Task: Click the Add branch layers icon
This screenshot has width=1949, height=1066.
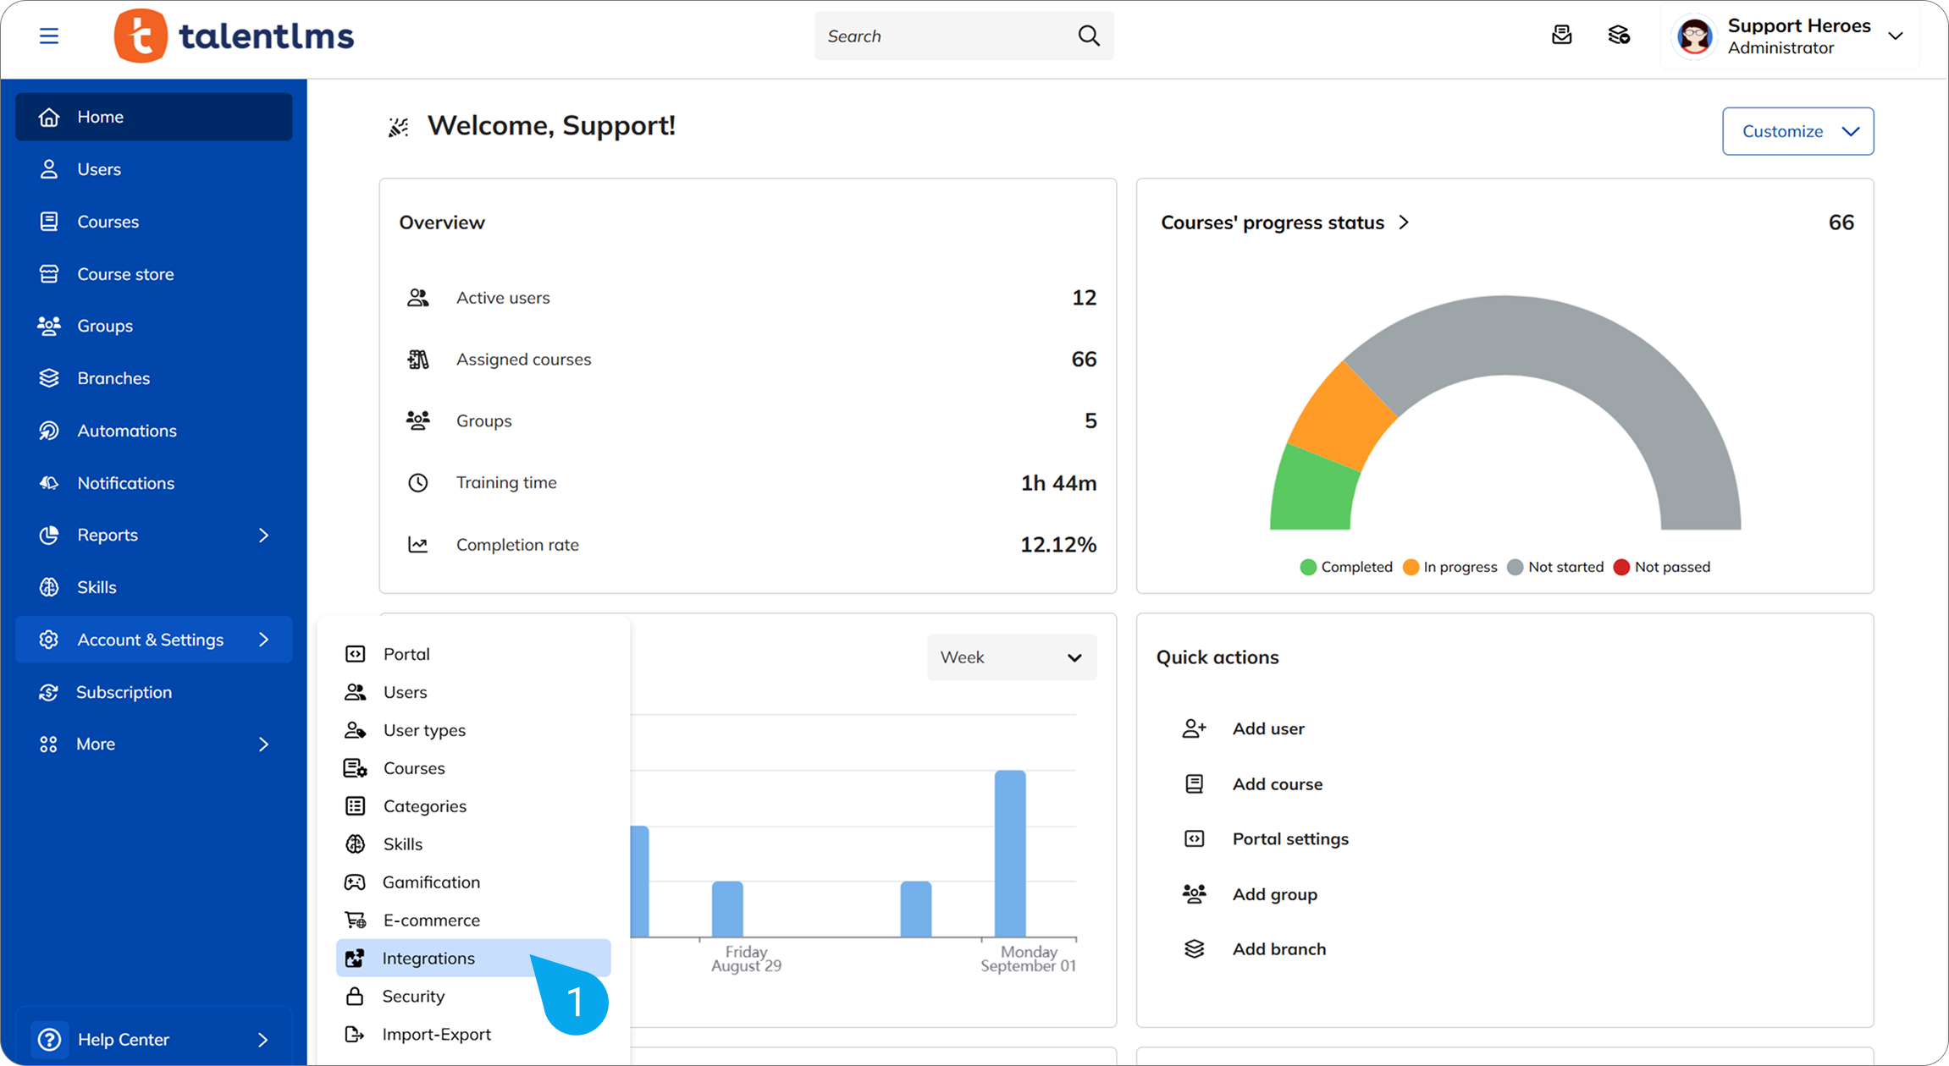Action: (x=1194, y=949)
